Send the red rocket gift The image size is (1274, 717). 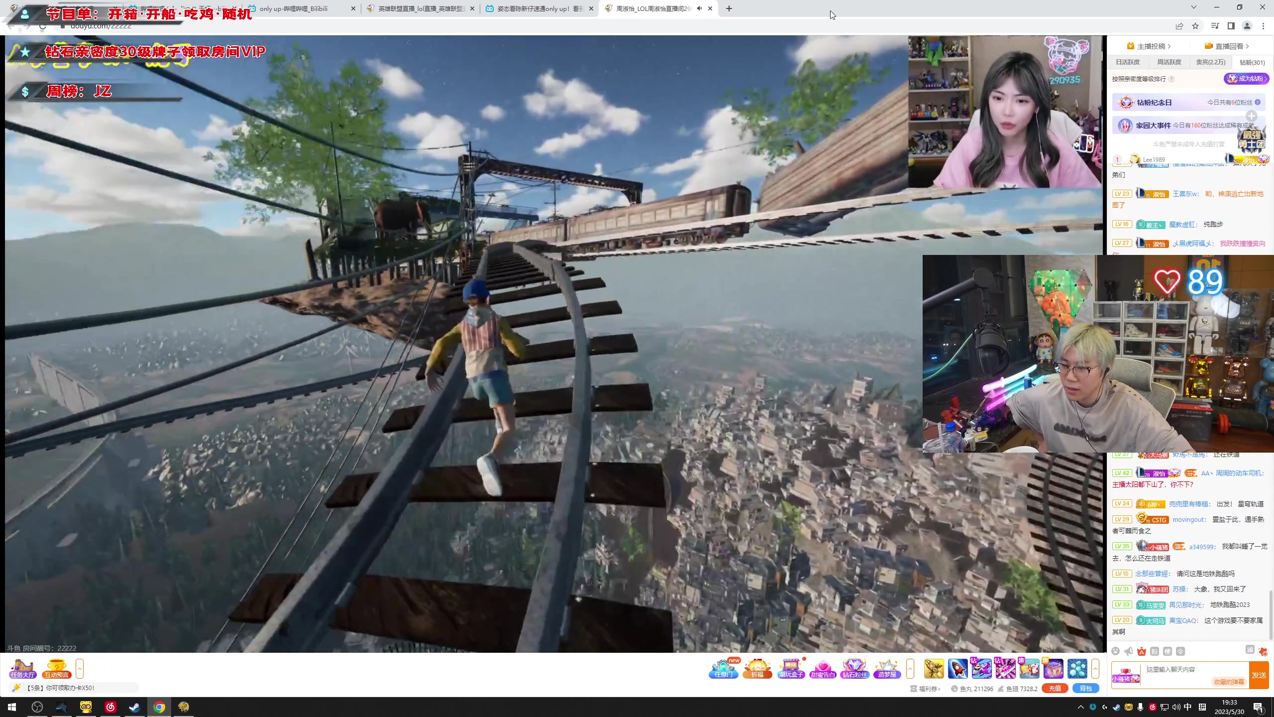click(x=957, y=668)
